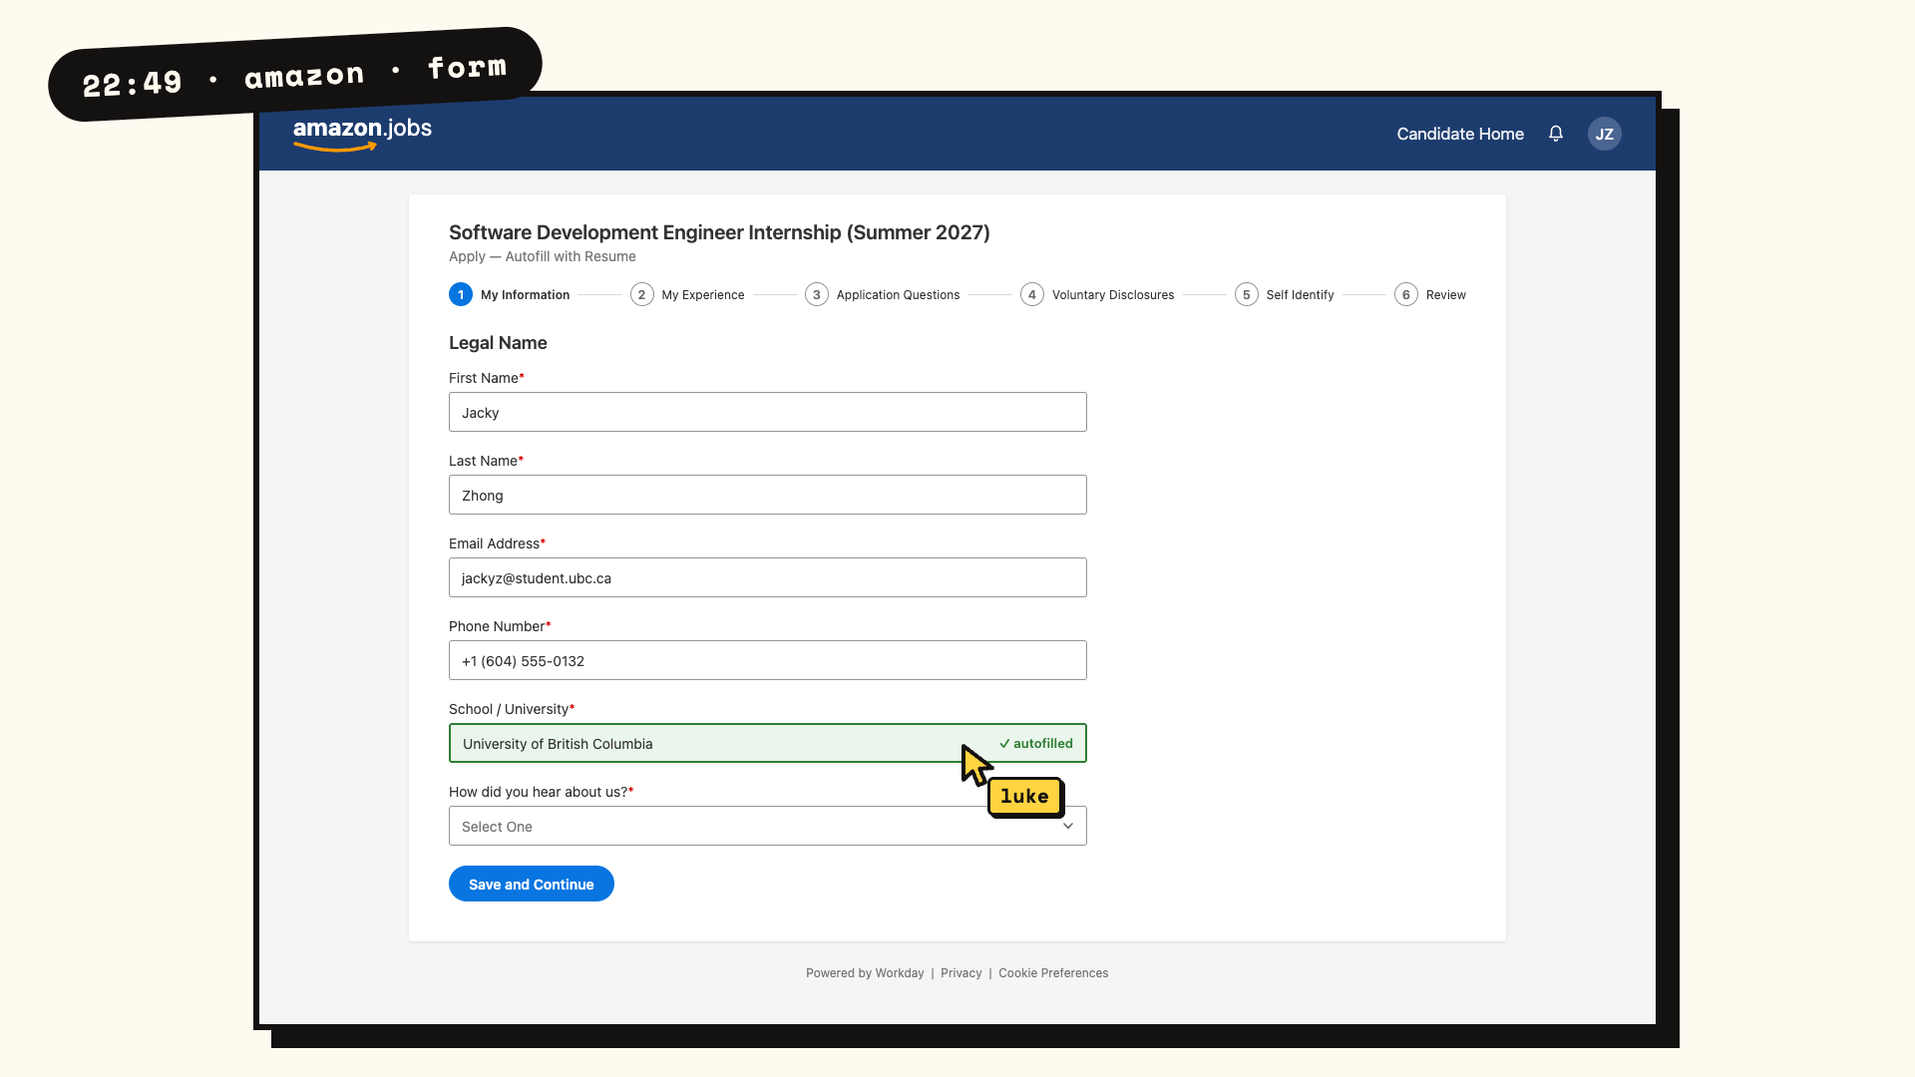
Task: Open the 'How did you hear about us?' dropdown
Action: pos(768,826)
